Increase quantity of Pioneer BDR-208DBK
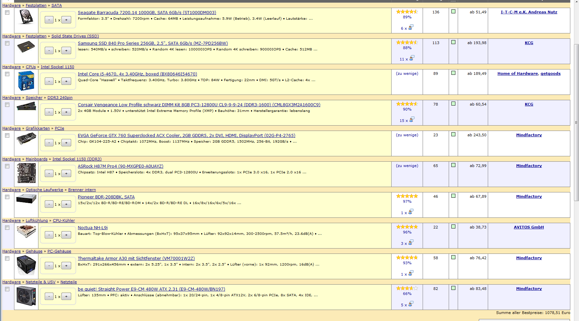This screenshot has height=321, width=579. 66,204
